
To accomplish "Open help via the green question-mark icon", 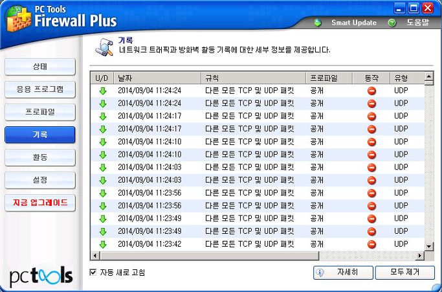I will click(392, 23).
